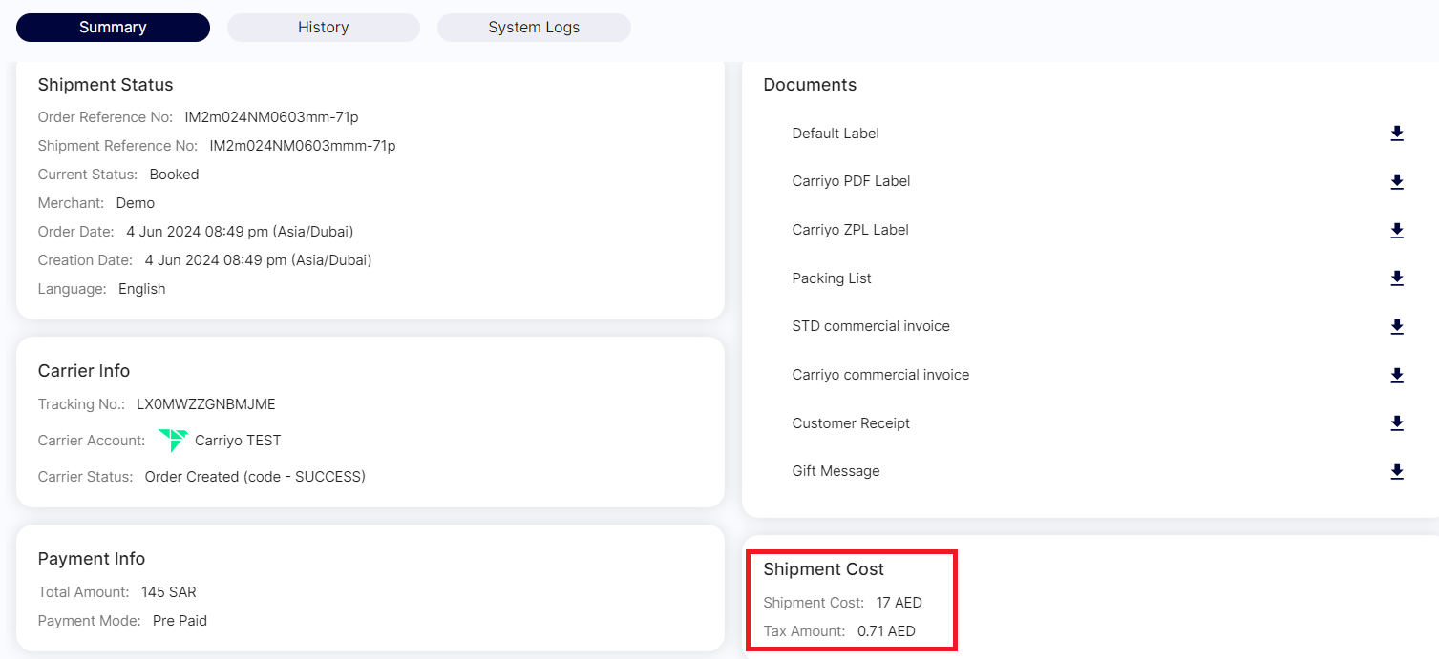Click the Total Amount 145 SAR value
1439x659 pixels.
coord(168,592)
